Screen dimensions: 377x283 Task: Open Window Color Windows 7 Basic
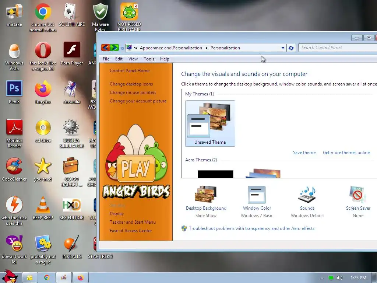point(257,202)
